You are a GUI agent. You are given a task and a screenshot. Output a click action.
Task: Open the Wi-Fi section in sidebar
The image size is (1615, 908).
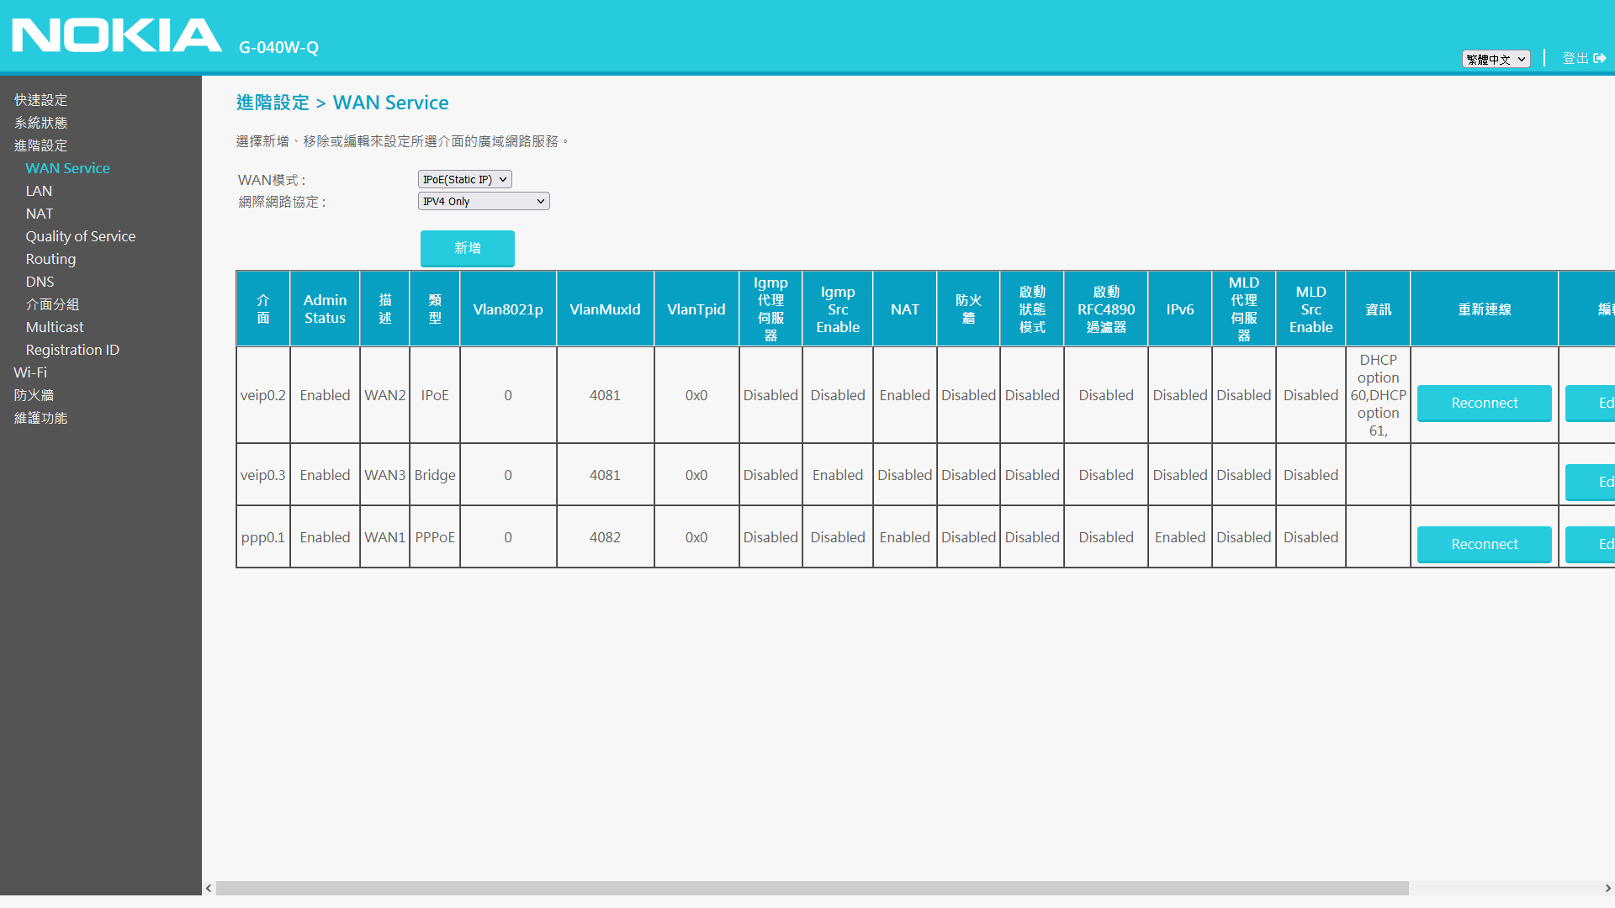[x=30, y=372]
